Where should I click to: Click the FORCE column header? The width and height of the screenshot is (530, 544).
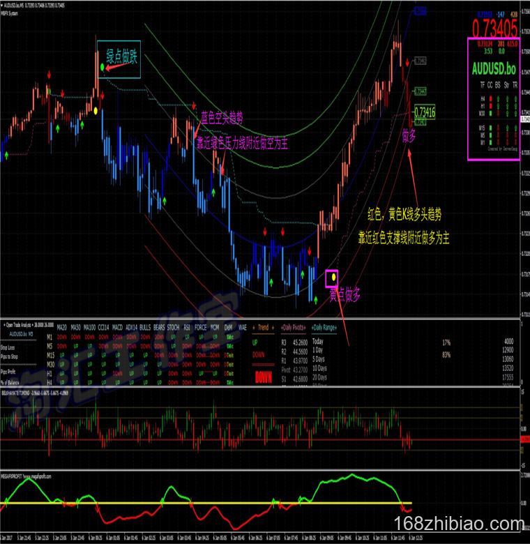(x=200, y=327)
